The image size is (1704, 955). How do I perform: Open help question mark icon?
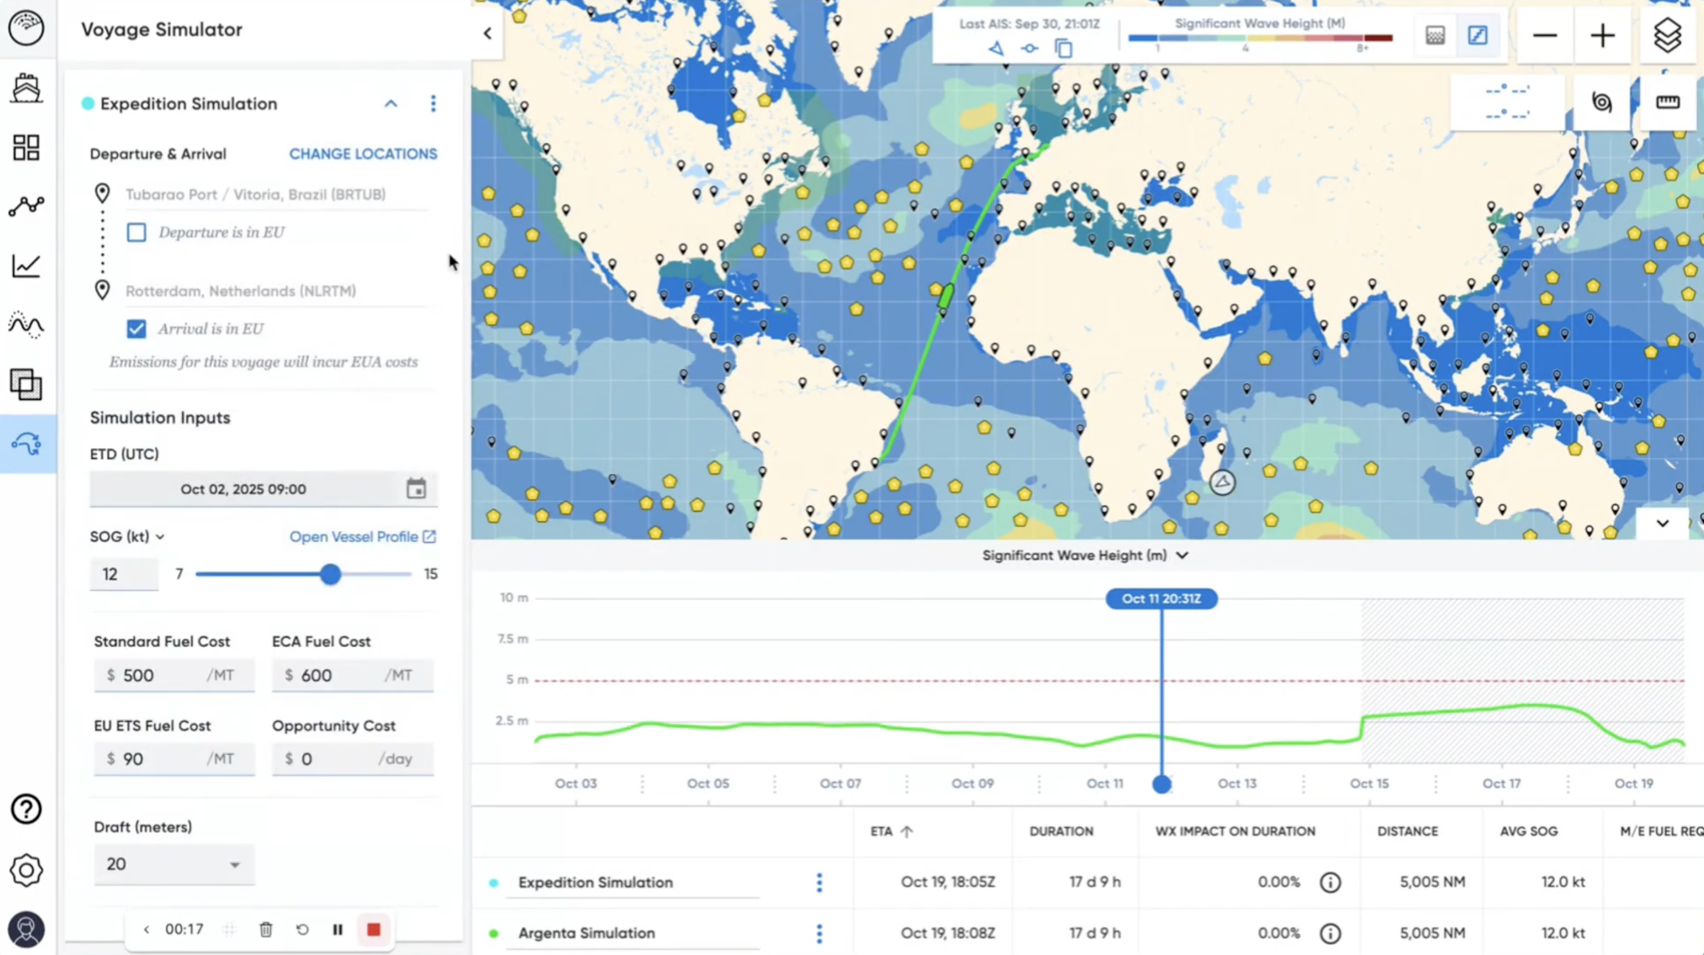click(27, 809)
